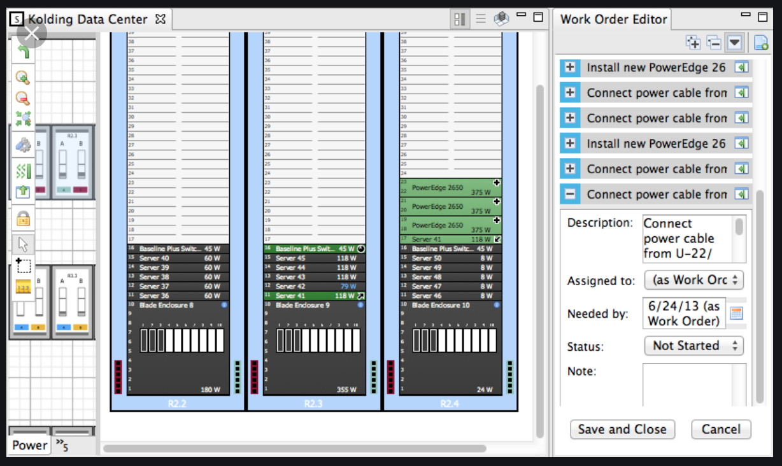Click the Save and Close button

[x=622, y=429]
